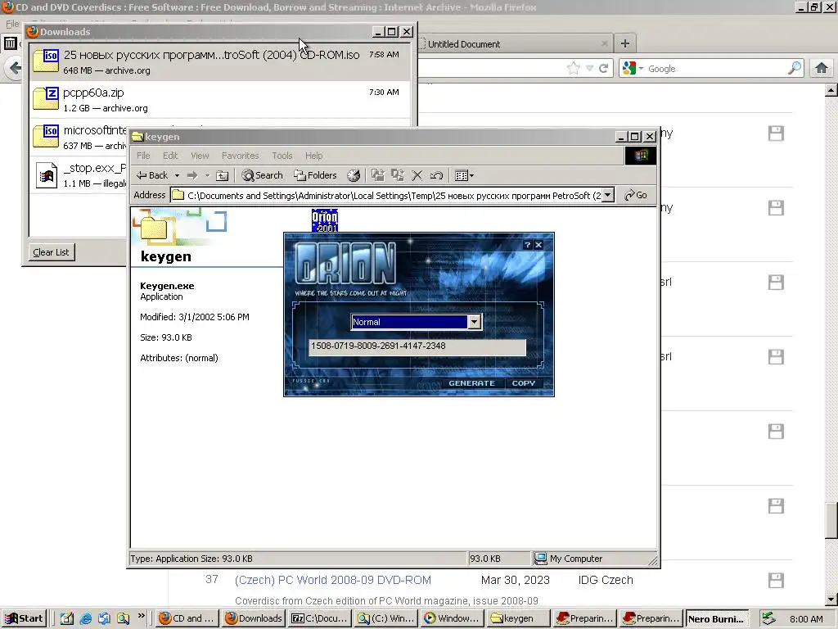
Task: Expand Address bar dropdown arrow
Action: coord(608,195)
